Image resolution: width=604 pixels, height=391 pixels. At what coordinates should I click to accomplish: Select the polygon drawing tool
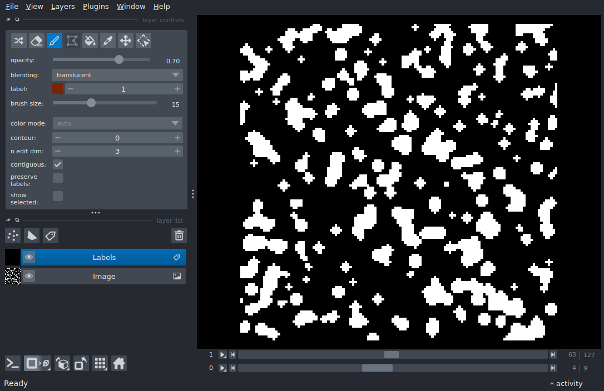(72, 41)
